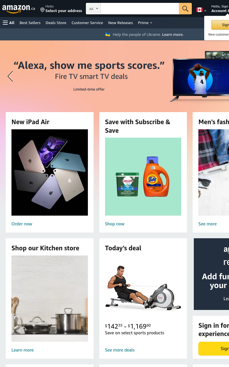Click the Canadian flag language icon
The width and height of the screenshot is (229, 367).
tap(200, 10)
